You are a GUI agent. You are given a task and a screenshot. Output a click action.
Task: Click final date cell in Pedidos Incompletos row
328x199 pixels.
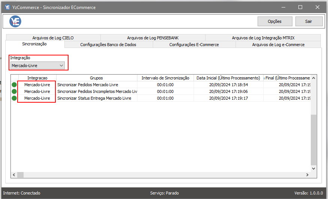point(287,91)
